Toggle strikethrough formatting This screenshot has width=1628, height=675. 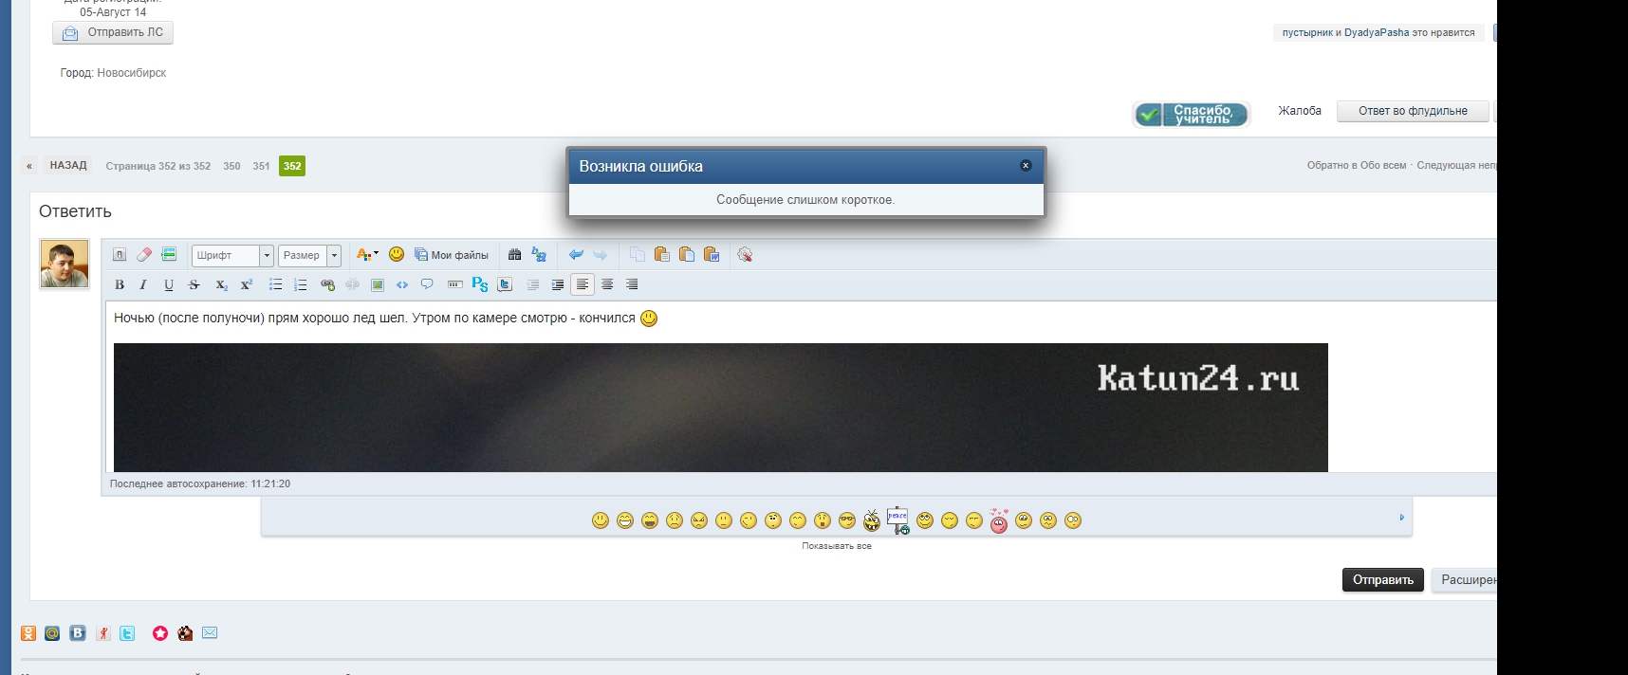(194, 284)
